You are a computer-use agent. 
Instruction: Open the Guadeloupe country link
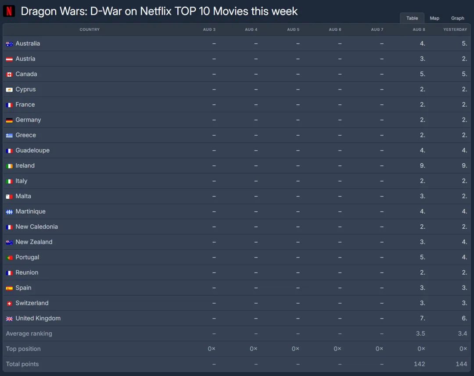[32, 150]
